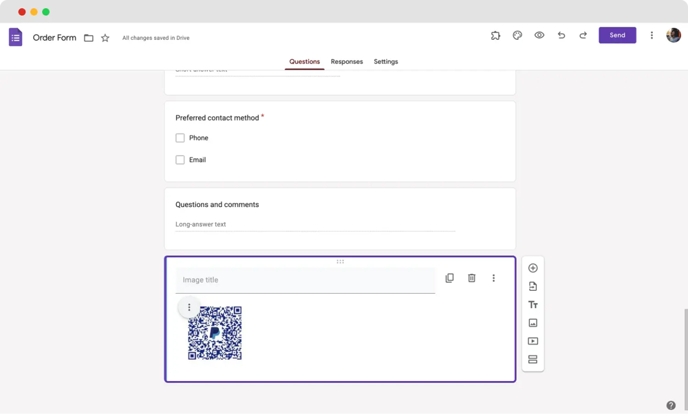Open theme customization with the palette icon

[517, 35]
